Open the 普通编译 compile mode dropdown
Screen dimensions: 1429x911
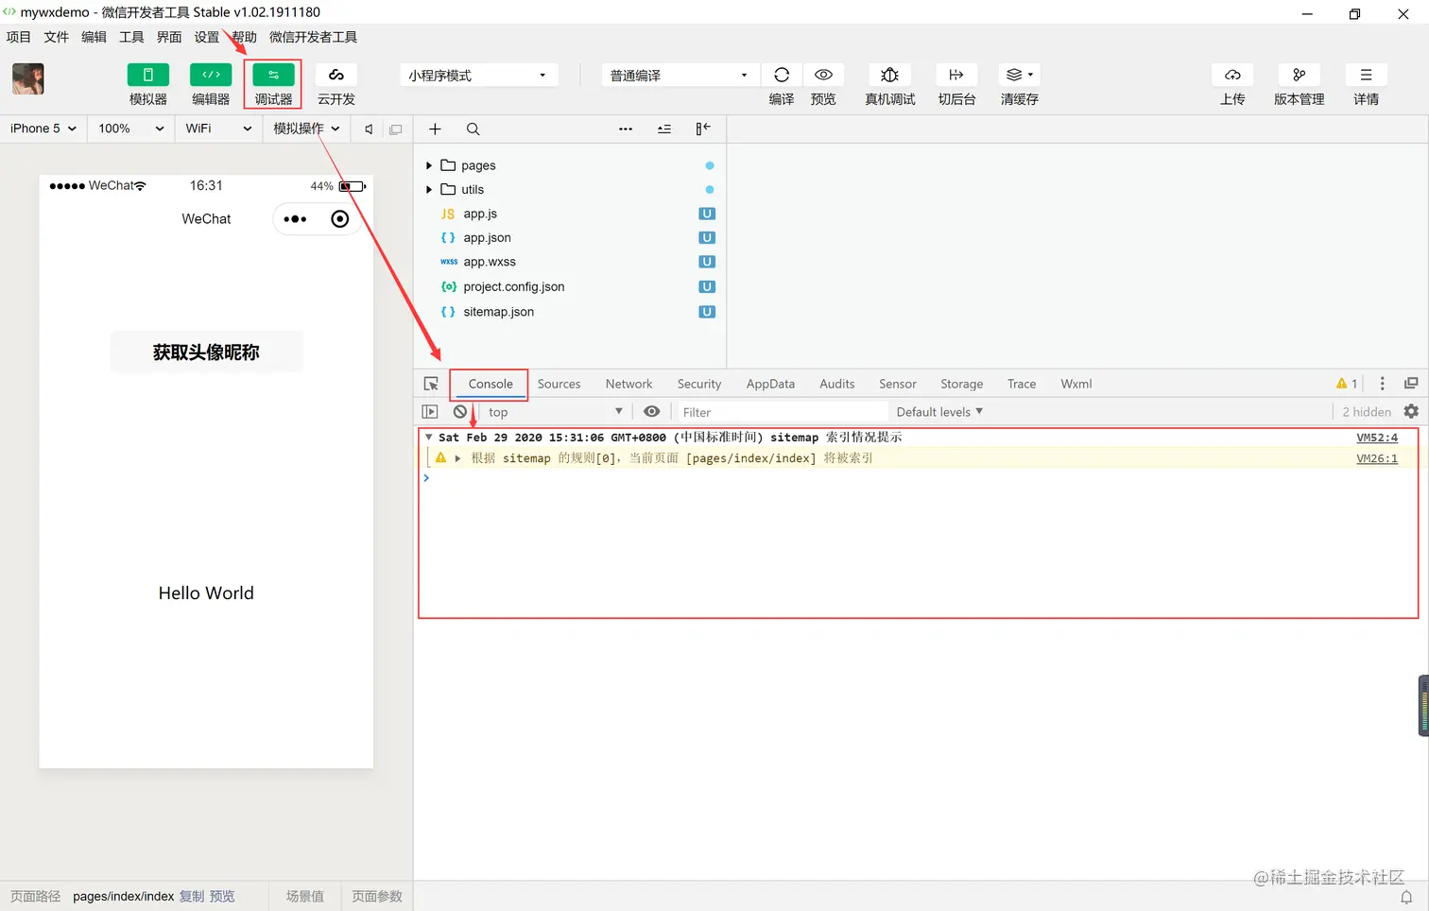click(680, 76)
